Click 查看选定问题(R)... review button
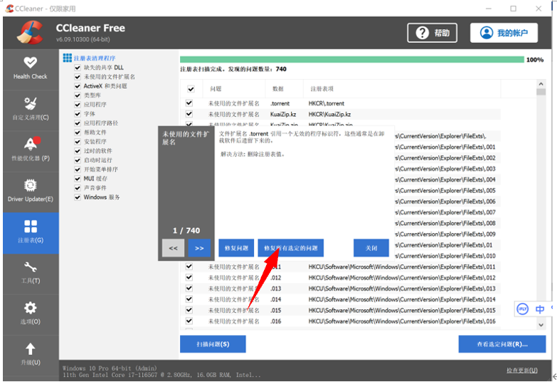 pyautogui.click(x=502, y=344)
